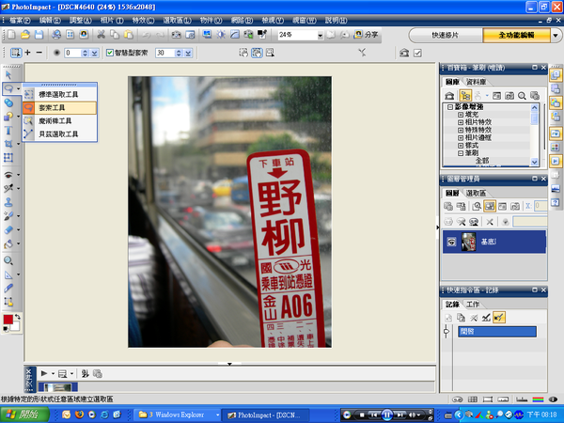Select the 基底 layer thumbnail

469,242
